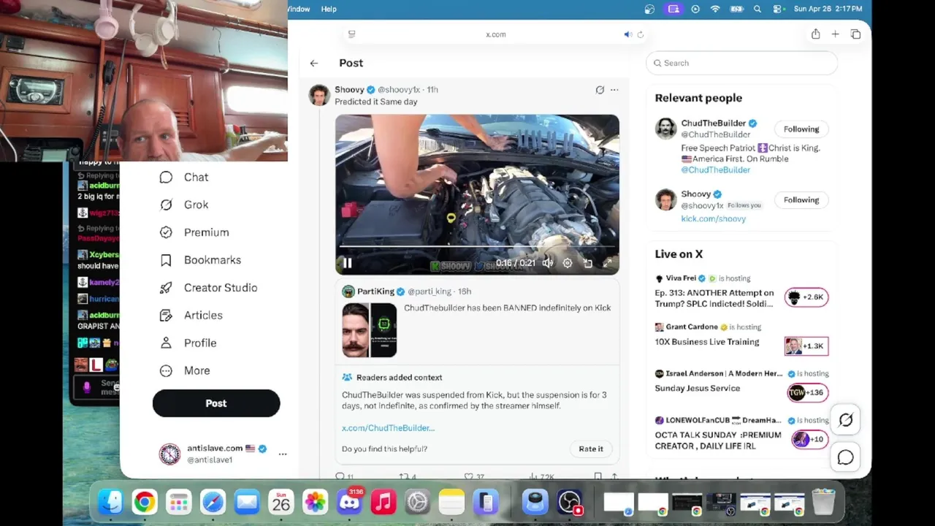
Task: Launch Google Chrome from the Dock
Action: pos(145,502)
